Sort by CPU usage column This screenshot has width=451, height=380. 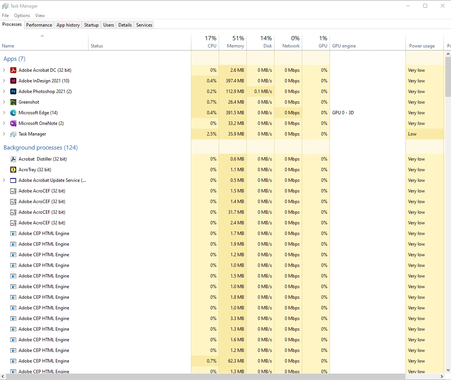(205, 43)
